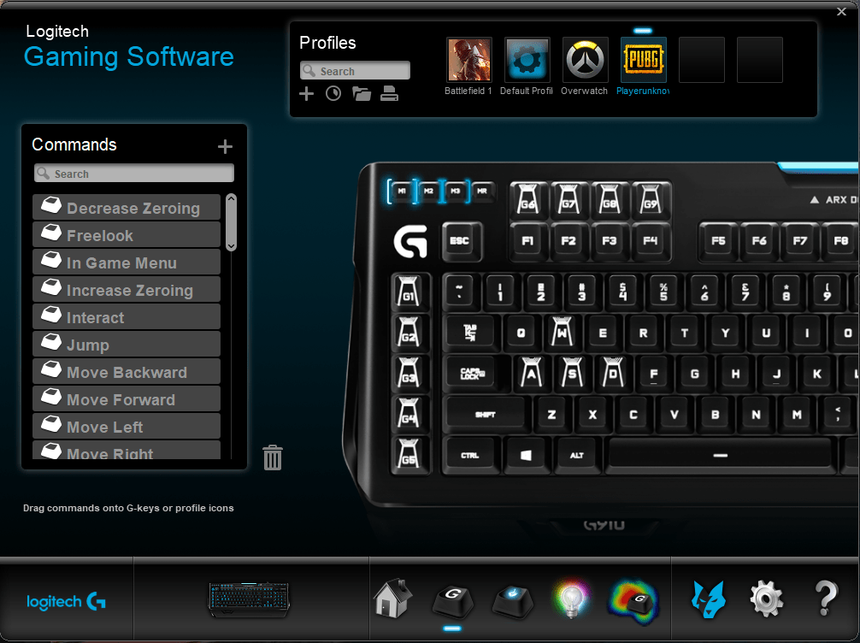Select Move Left command
The height and width of the screenshot is (643, 860).
(x=127, y=427)
